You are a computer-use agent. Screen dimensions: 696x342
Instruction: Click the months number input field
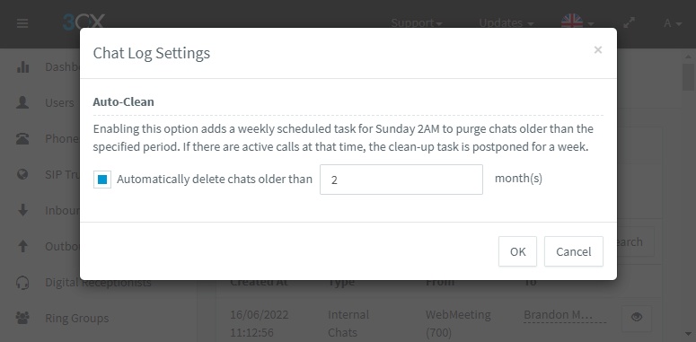(401, 180)
